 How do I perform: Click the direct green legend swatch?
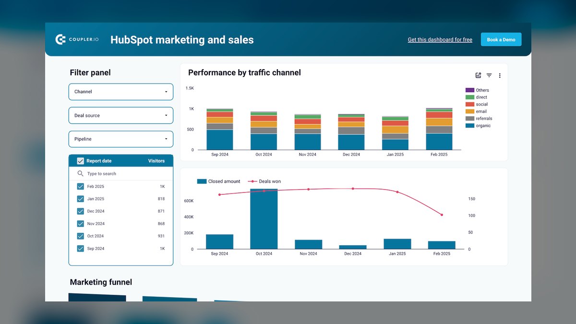469,97
